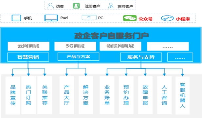The height and width of the screenshot is (118, 202).
Task: Click the 服务与支持 button
Action: click(x=141, y=57)
